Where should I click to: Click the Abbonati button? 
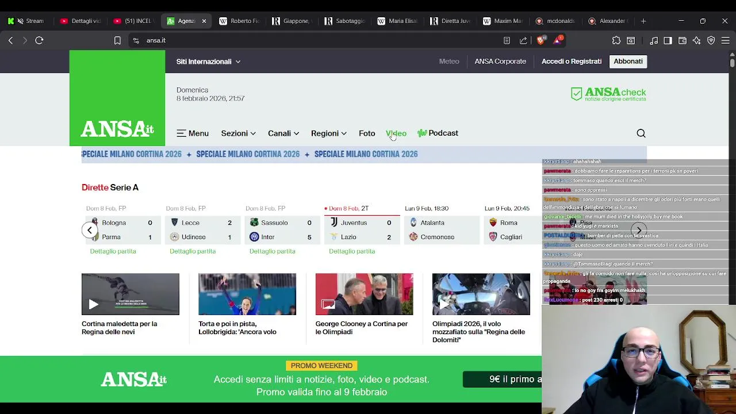pos(628,61)
